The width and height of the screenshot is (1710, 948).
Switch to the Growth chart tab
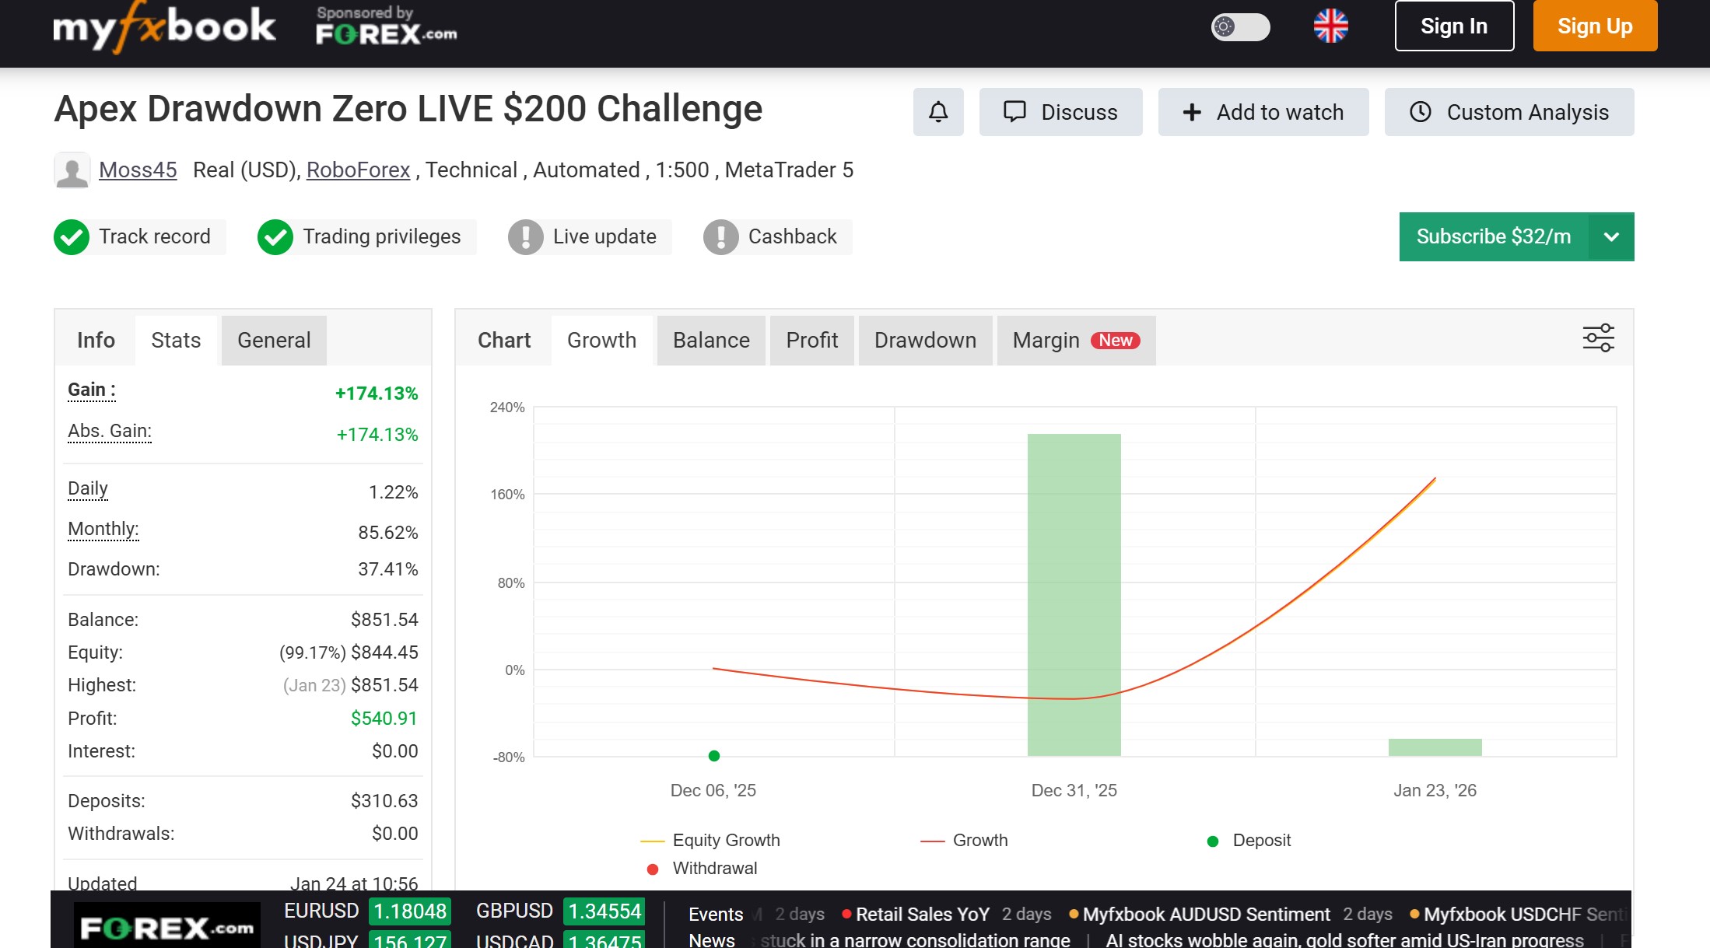(601, 340)
